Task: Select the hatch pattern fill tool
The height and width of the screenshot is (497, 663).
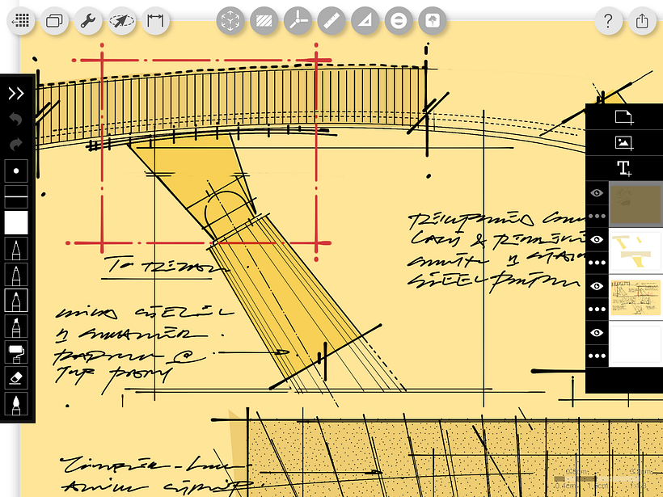Action: [x=264, y=20]
